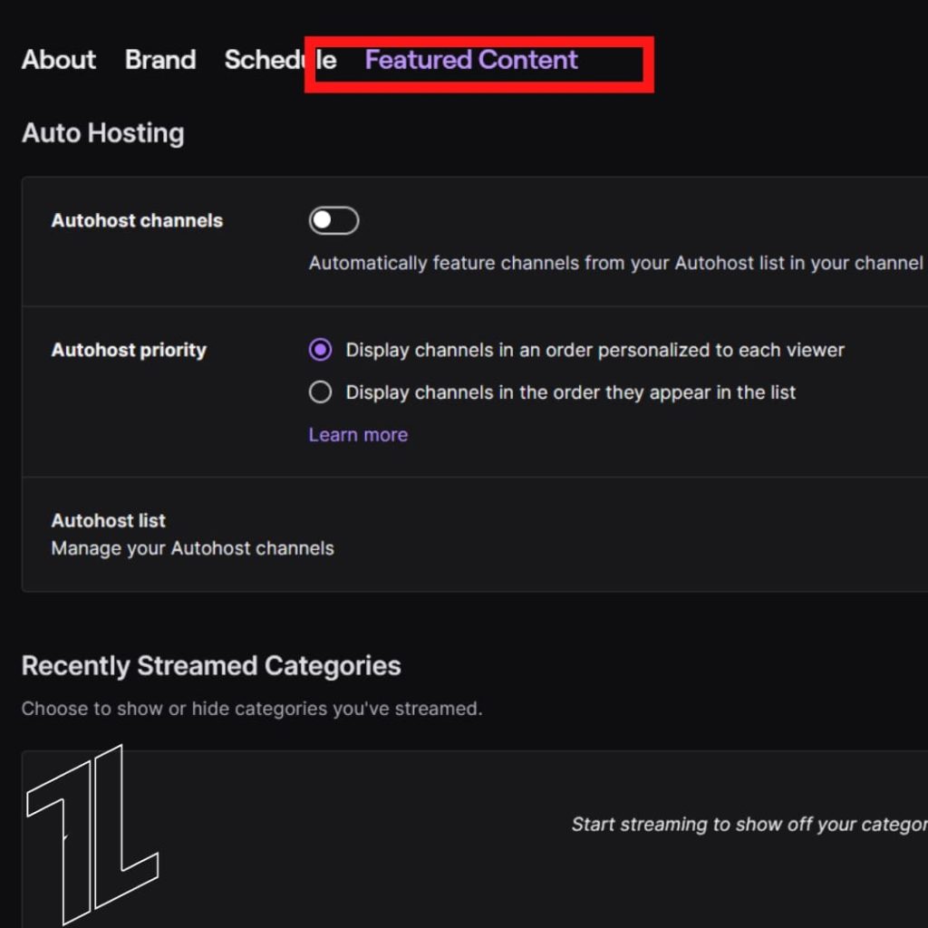Click the Start streaming placeholder message
The width and height of the screenshot is (928, 928).
(749, 825)
